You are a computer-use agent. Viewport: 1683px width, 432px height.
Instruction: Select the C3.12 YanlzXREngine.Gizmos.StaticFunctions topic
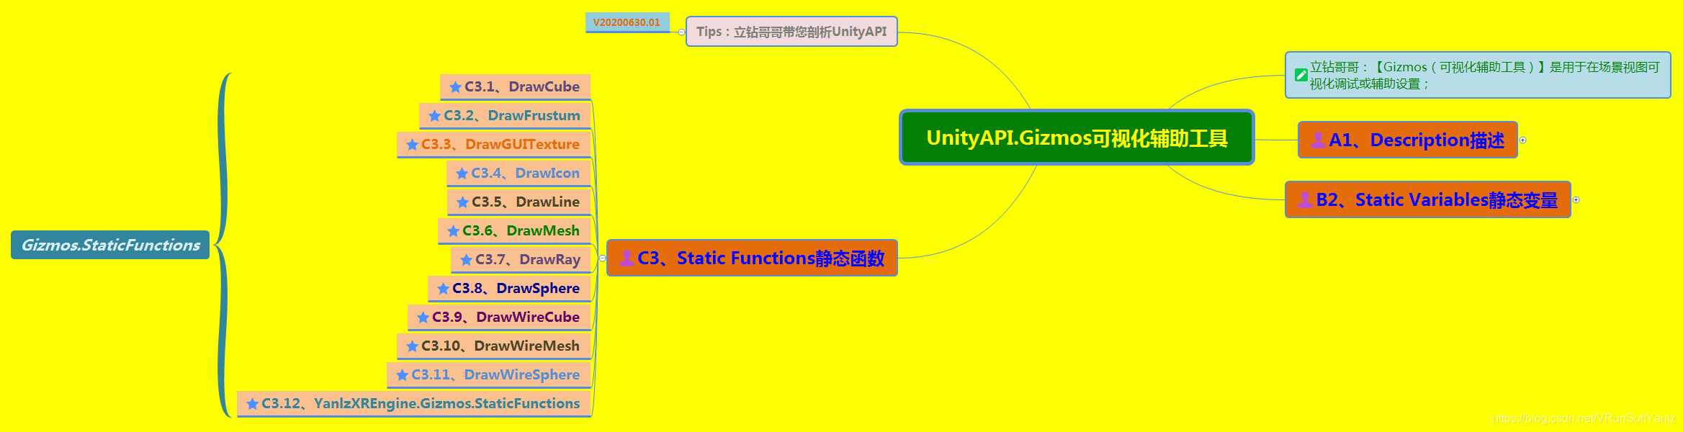click(x=413, y=404)
